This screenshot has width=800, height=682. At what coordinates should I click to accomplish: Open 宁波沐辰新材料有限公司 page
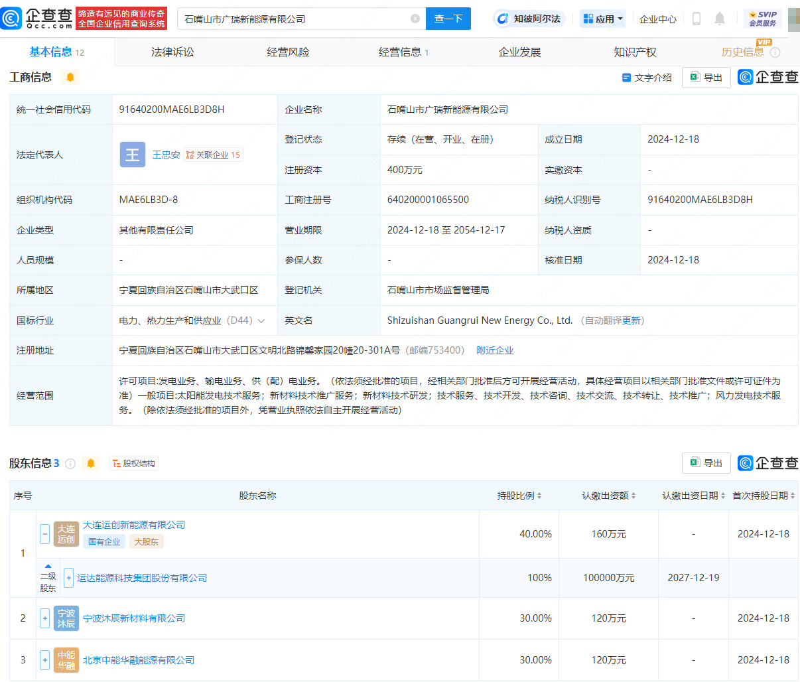click(x=134, y=618)
